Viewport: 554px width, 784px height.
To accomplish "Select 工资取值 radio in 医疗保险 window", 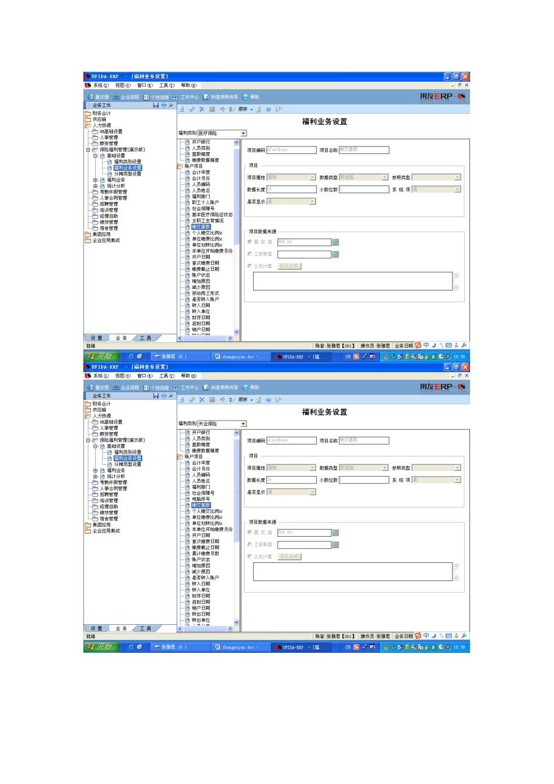I will pyautogui.click(x=250, y=254).
